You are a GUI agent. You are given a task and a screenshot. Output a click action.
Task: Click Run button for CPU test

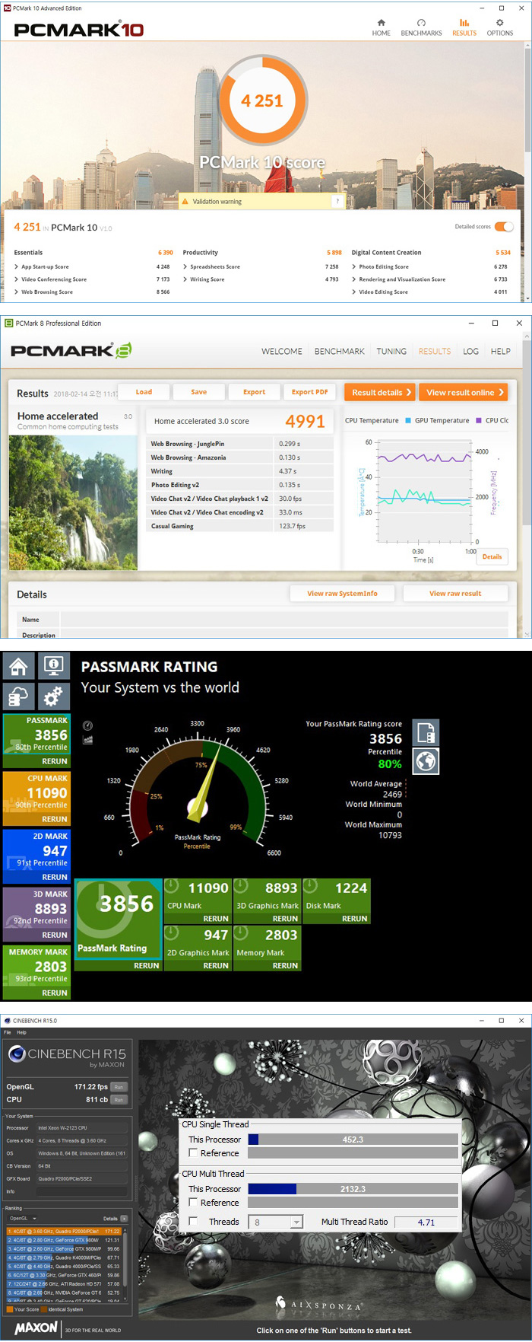coord(119,1099)
